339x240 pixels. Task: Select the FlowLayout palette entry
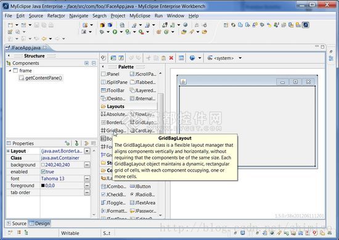tap(143, 114)
